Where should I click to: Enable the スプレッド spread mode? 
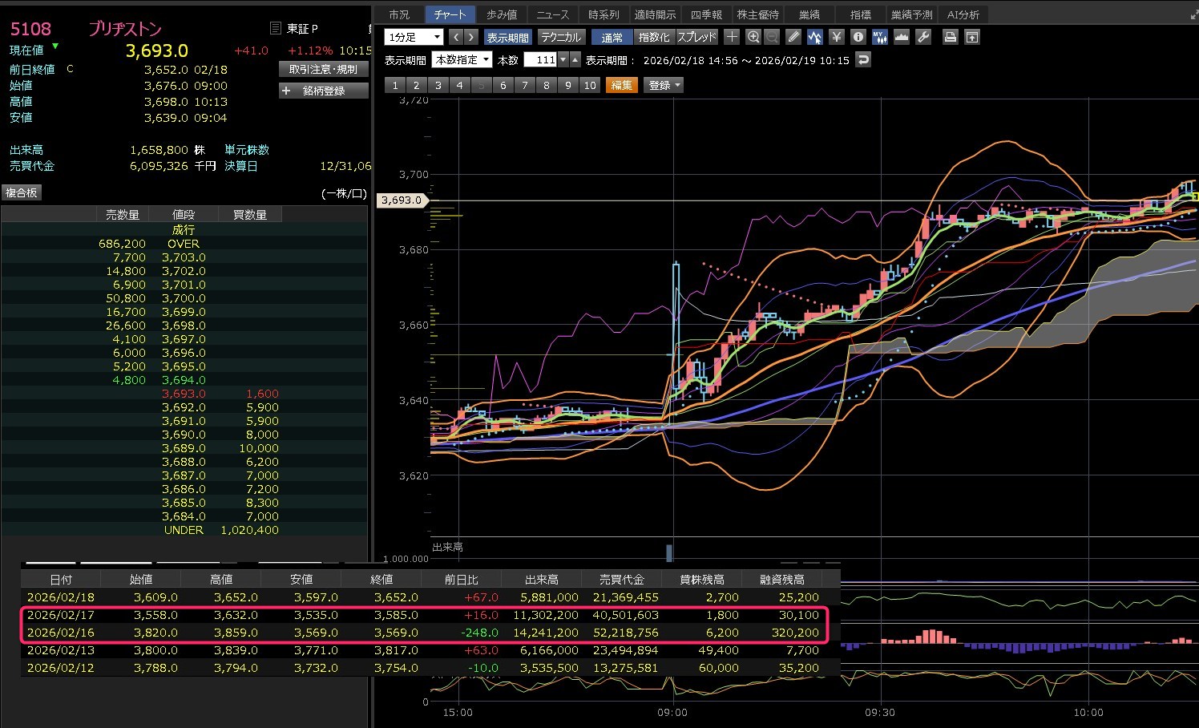[x=696, y=38]
